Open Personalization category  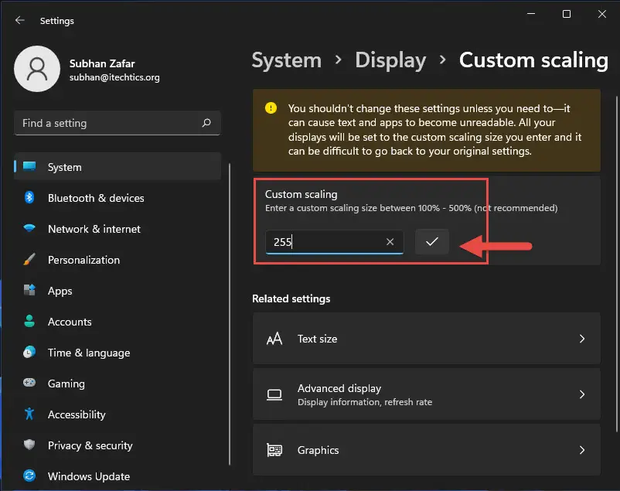pyautogui.click(x=118, y=260)
